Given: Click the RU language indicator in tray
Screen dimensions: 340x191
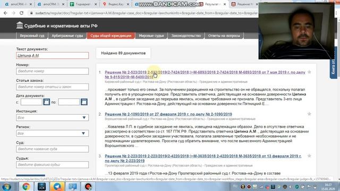Looking at the screenshot, I should [x=235, y=186].
